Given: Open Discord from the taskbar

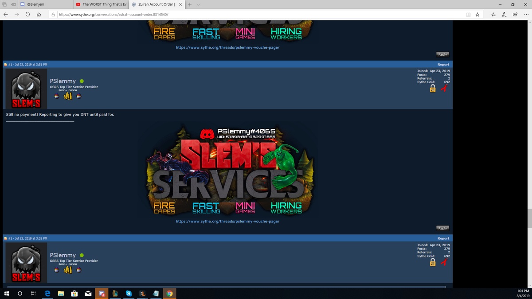Looking at the screenshot, I should coord(102,293).
